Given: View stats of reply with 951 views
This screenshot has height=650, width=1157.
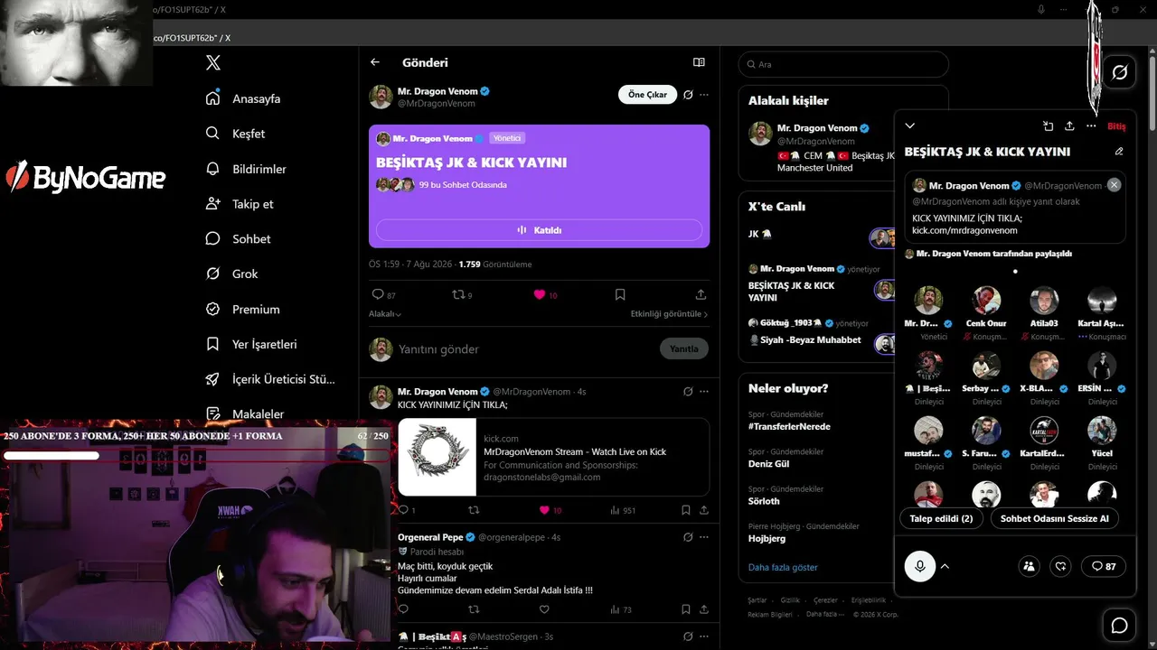Looking at the screenshot, I should (x=623, y=510).
